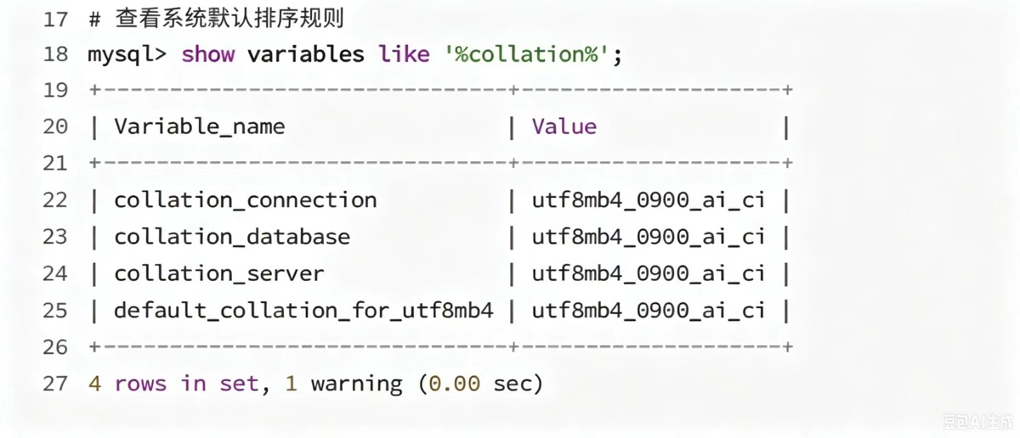Click line number 18 in gutter
This screenshot has width=1020, height=438.
[54, 54]
